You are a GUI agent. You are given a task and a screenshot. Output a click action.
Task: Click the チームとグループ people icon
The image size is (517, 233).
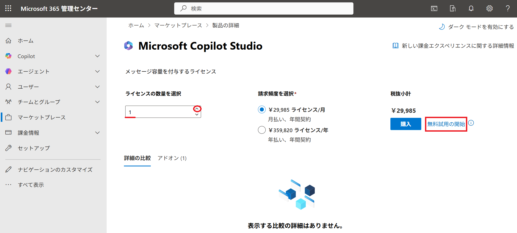(9, 102)
